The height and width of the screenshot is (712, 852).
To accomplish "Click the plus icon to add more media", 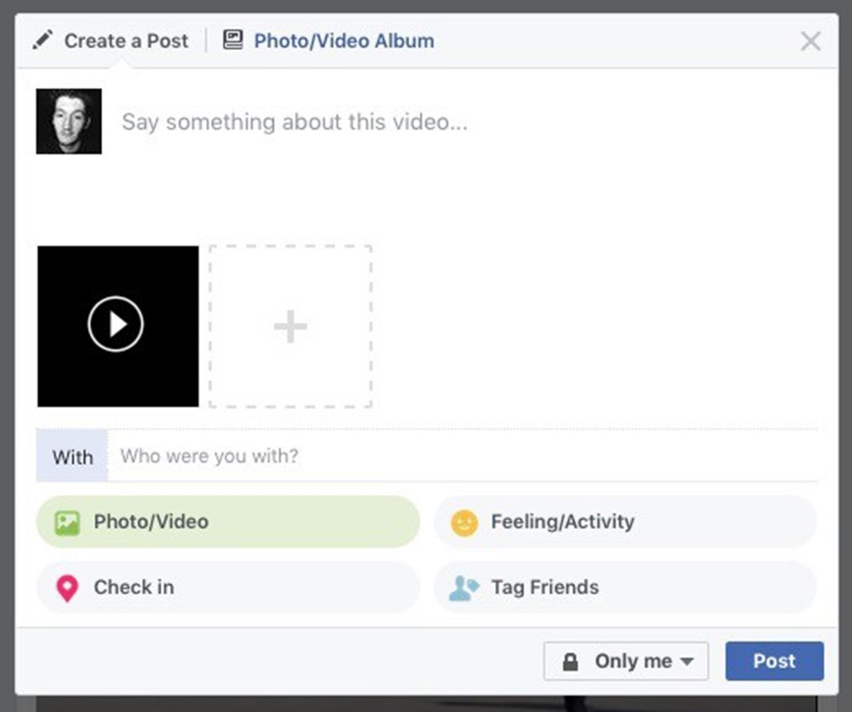I will [289, 325].
